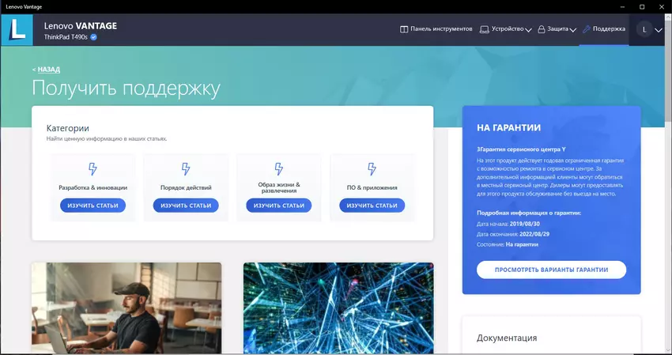Open the Поддержка tab
Screen dimensions: 672x355
(x=604, y=29)
